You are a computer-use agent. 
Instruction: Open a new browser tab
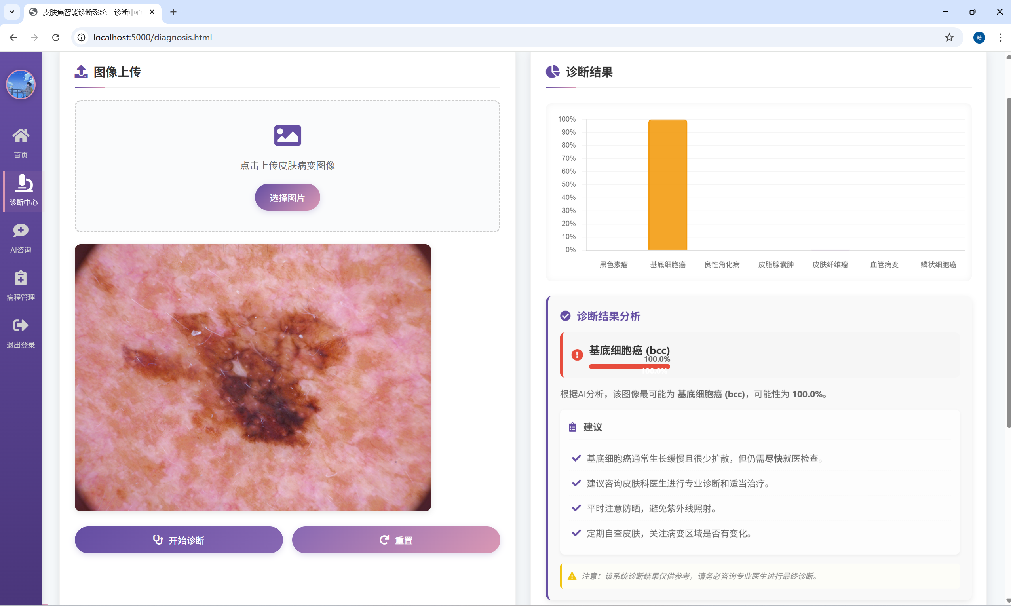point(173,12)
